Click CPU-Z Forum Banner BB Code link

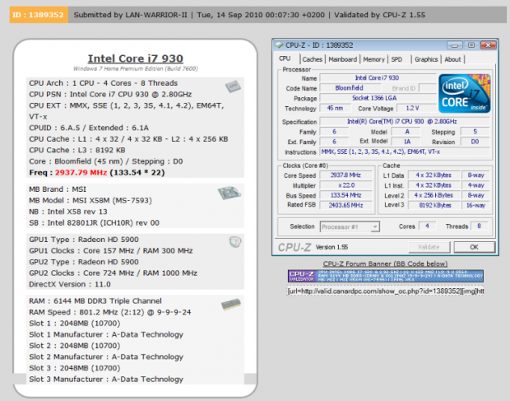coord(385,263)
